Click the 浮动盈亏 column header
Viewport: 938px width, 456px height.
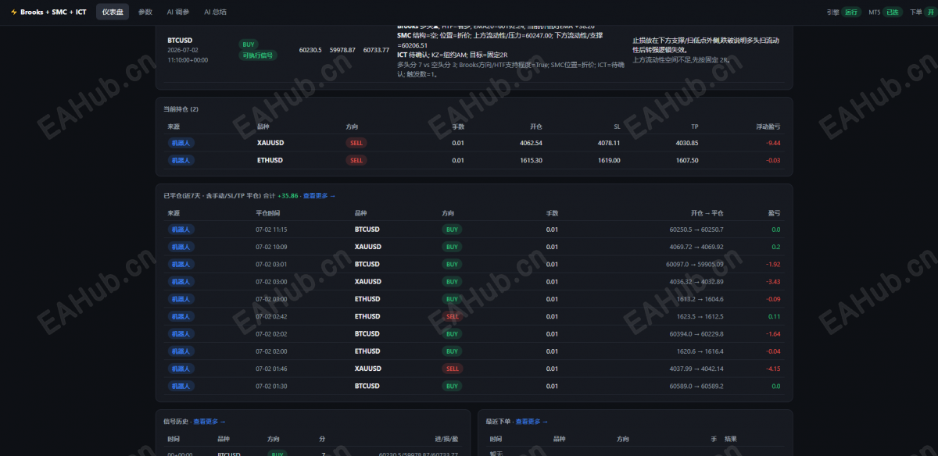[x=768, y=126]
